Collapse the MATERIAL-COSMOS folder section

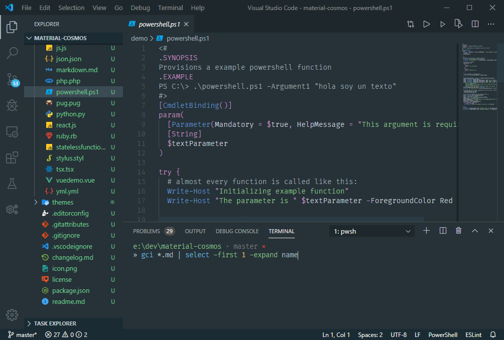[74, 38]
